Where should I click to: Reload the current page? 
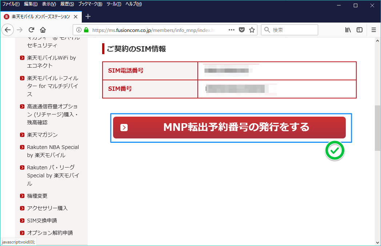coord(31,30)
